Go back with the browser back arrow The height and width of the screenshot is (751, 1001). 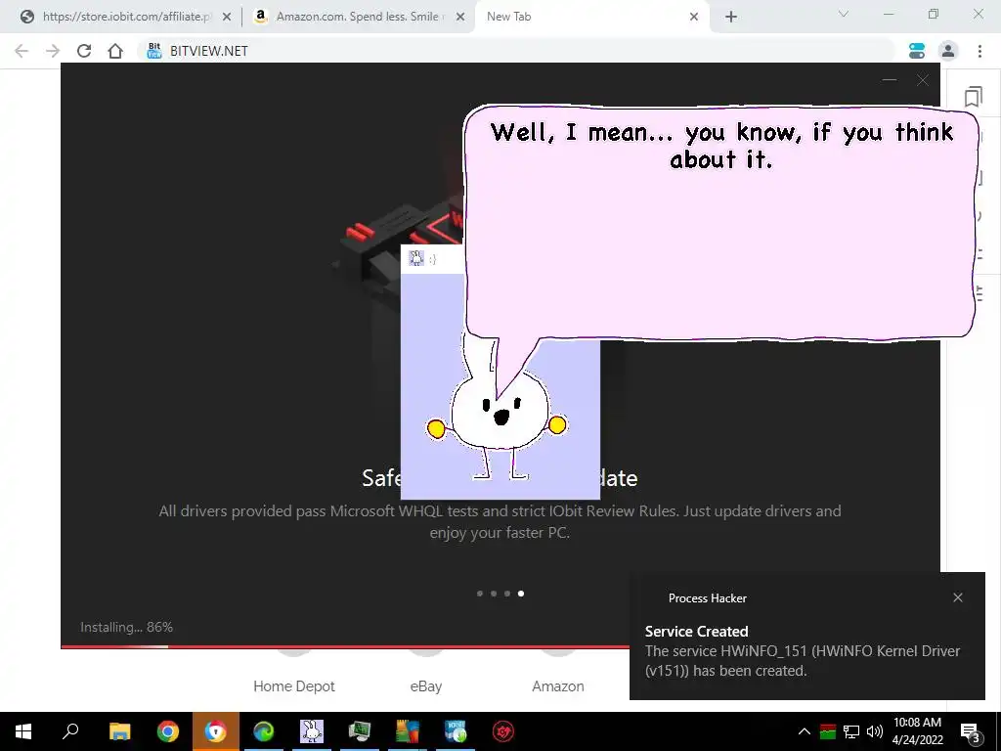[x=22, y=51]
